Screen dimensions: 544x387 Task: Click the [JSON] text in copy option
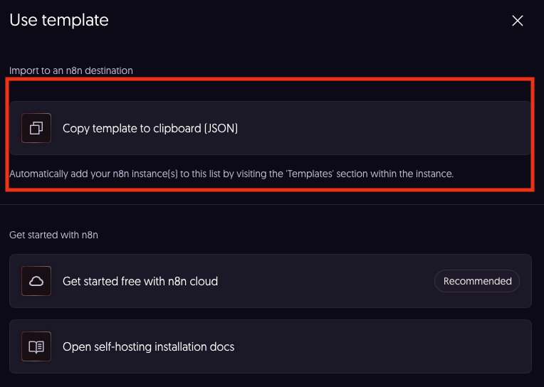(221, 128)
